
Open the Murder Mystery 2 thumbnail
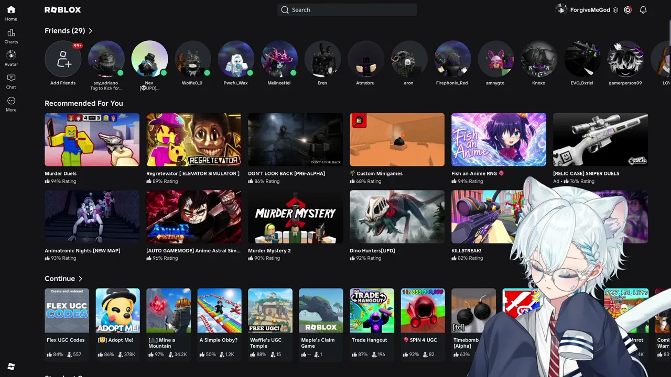(296, 217)
